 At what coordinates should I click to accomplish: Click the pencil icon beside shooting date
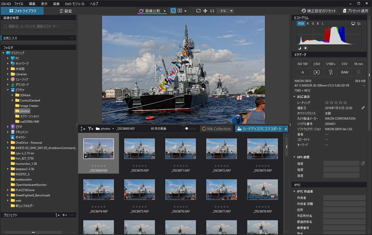pyautogui.click(x=363, y=108)
